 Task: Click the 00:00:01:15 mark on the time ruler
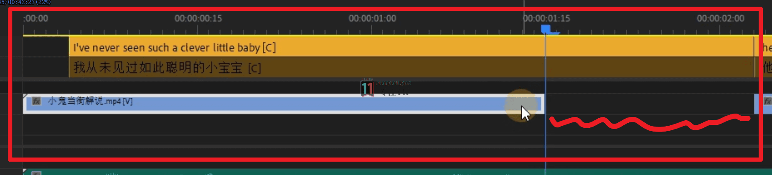(546, 18)
